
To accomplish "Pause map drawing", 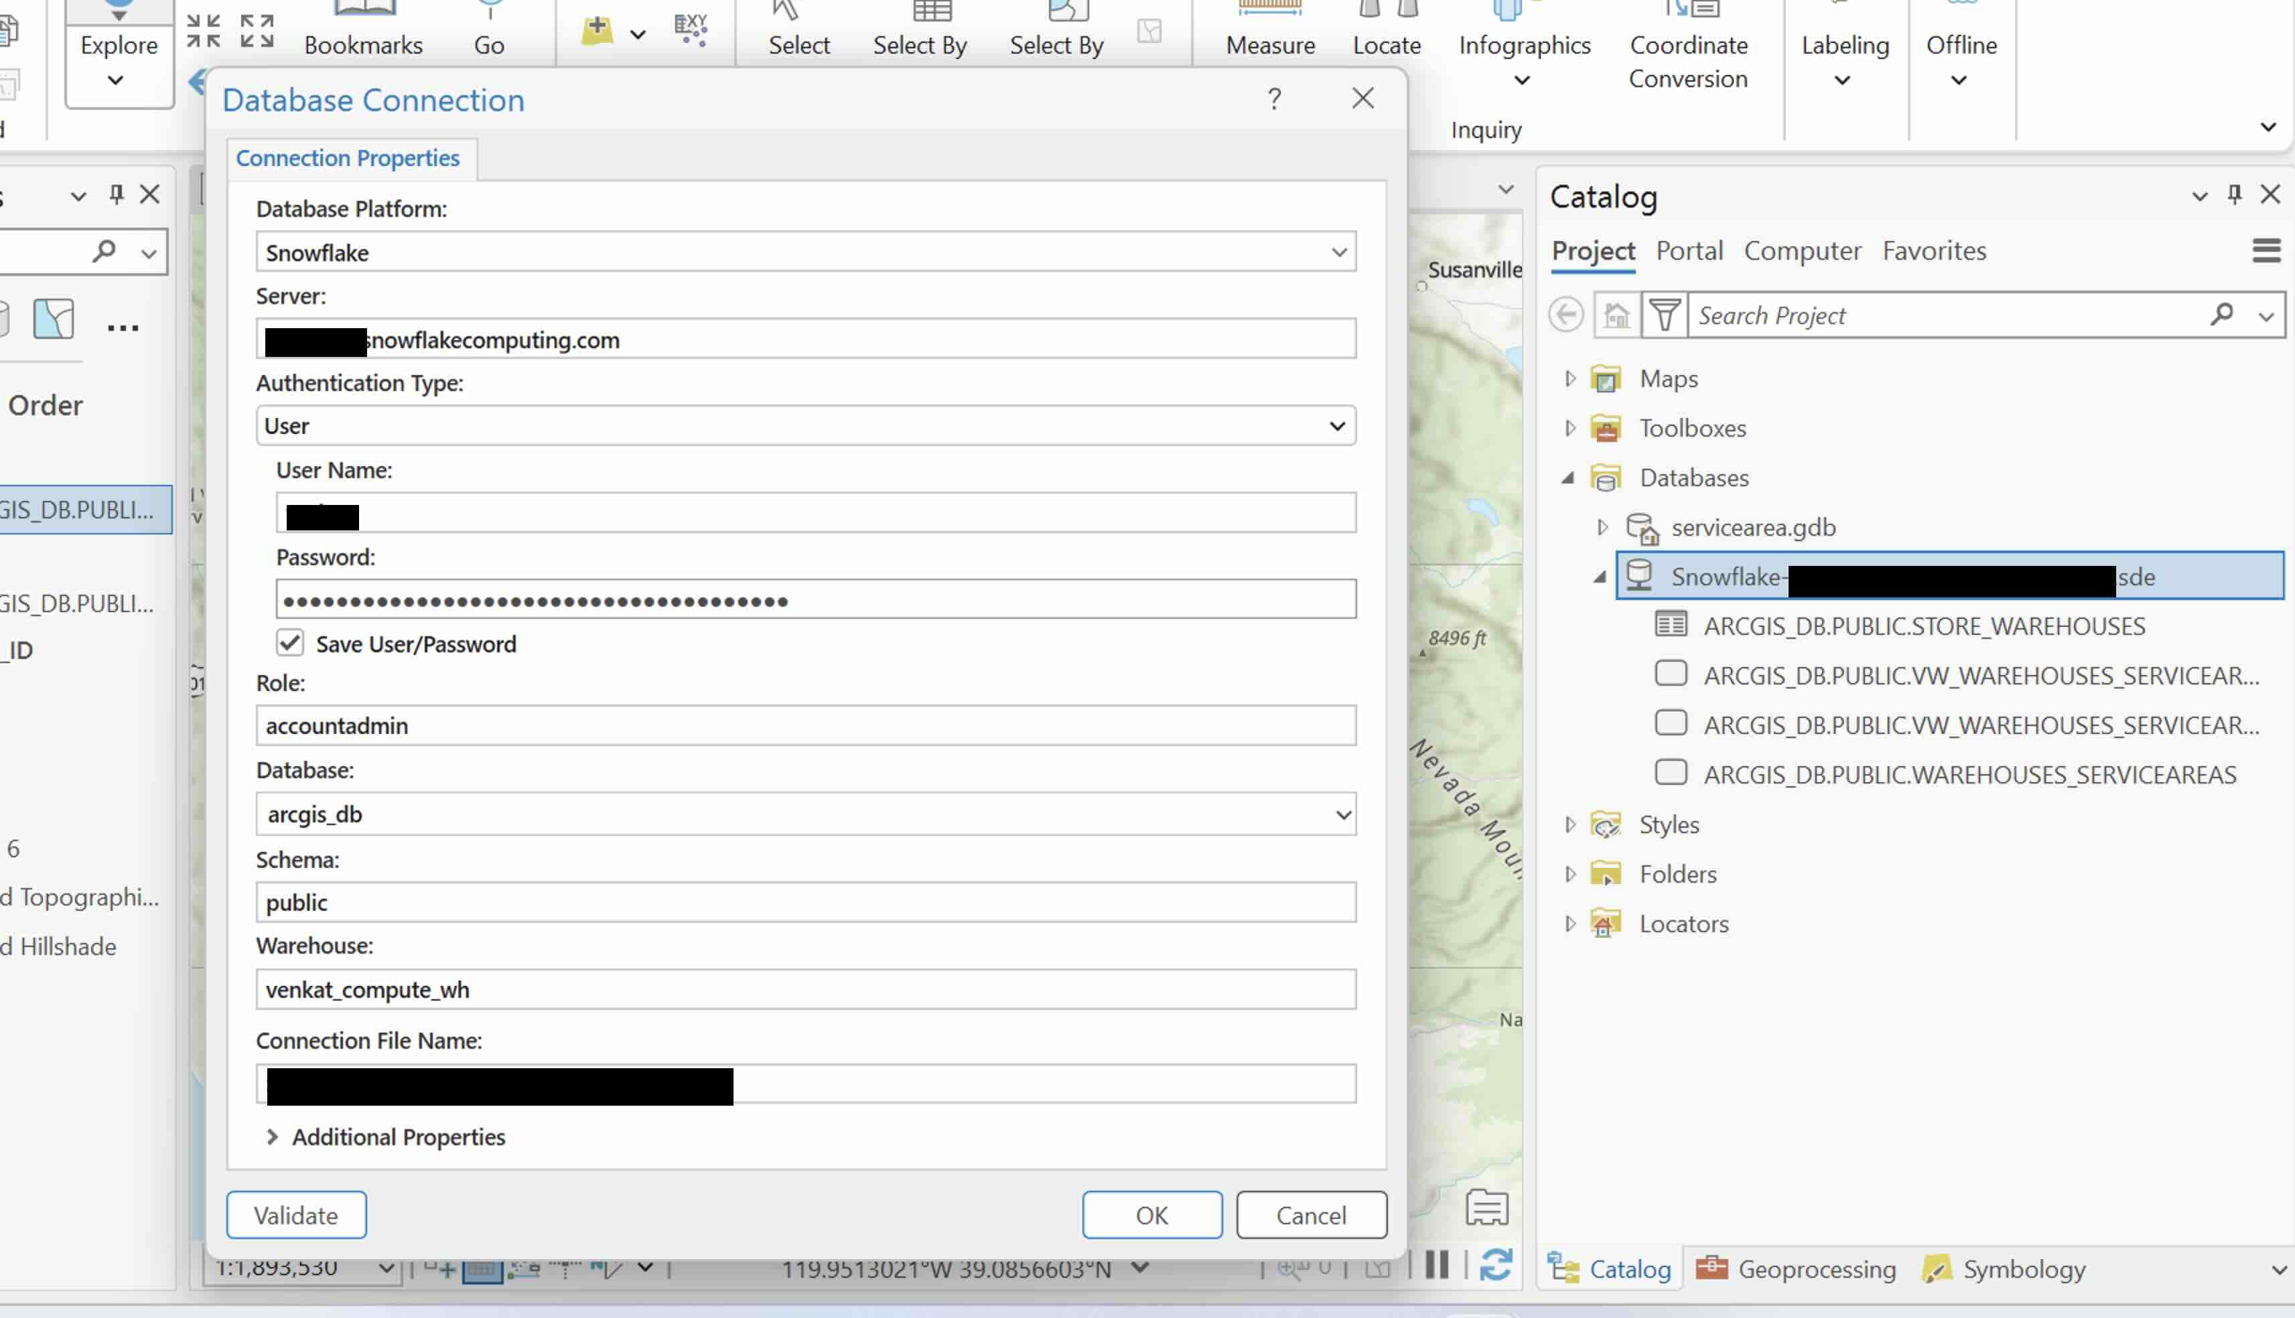I will (1437, 1264).
